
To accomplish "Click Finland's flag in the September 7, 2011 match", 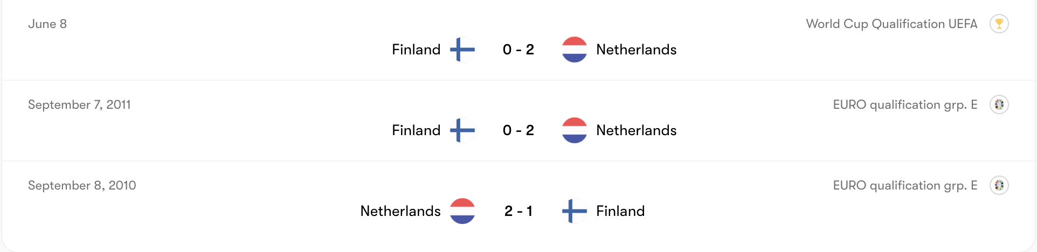I will (462, 130).
